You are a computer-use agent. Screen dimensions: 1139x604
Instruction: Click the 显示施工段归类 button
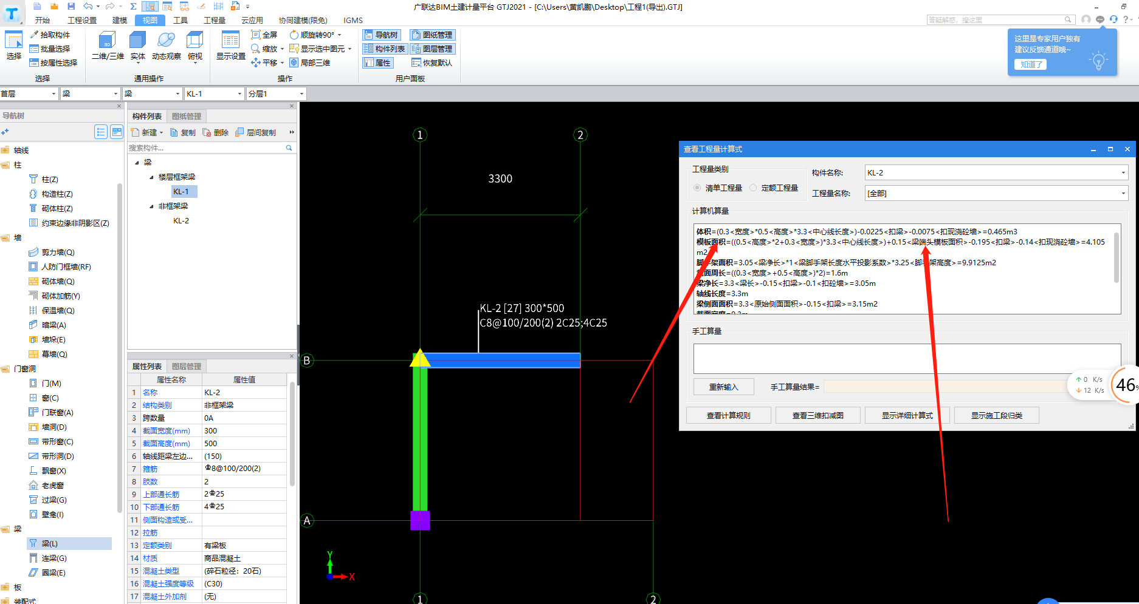(997, 416)
